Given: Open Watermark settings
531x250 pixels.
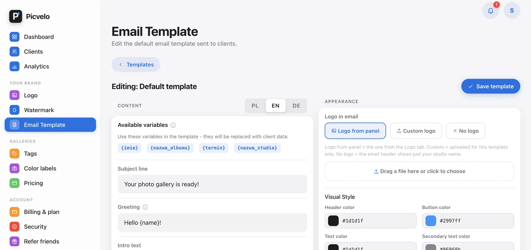Looking at the screenshot, I should pos(50,110).
